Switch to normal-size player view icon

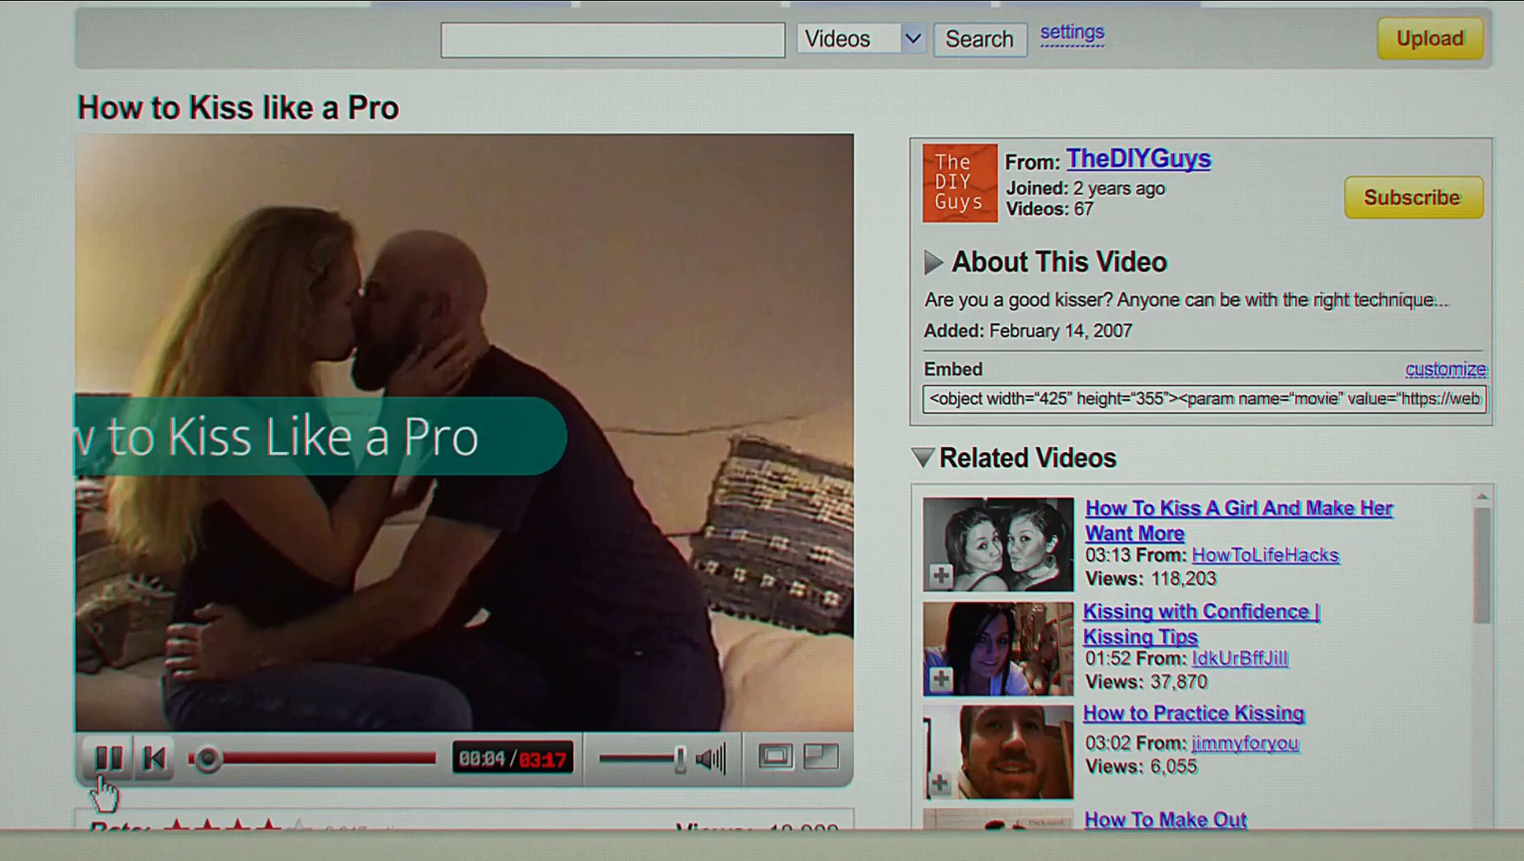click(x=775, y=756)
